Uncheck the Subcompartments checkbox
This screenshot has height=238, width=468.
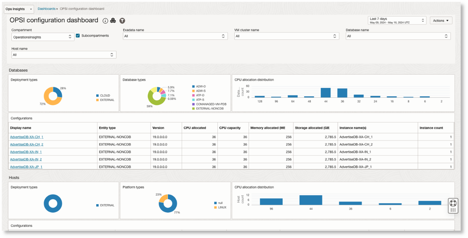point(78,36)
